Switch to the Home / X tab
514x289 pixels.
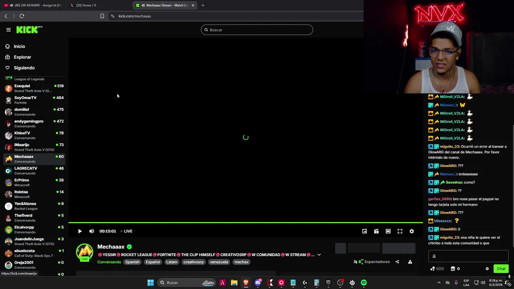98,5
